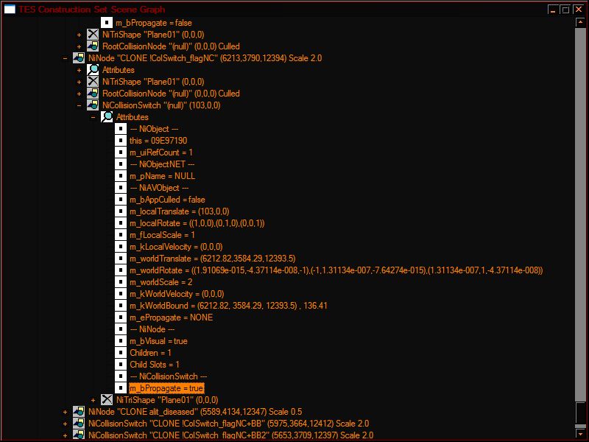Expand the NiNode CLONE alit_diseased node

click(65, 412)
